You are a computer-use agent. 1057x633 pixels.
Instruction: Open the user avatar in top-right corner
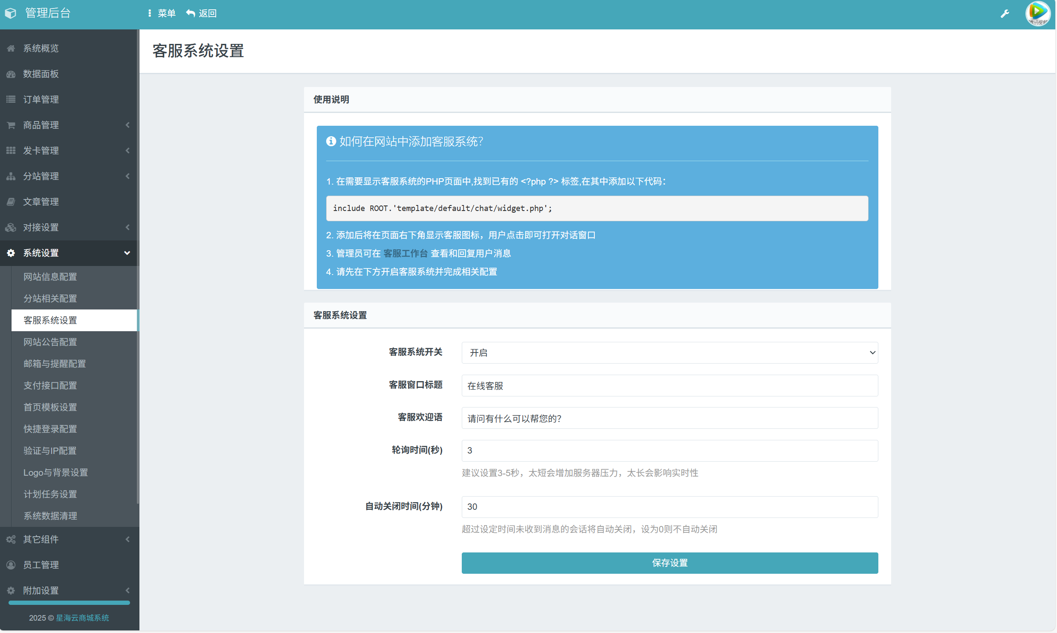coord(1037,14)
